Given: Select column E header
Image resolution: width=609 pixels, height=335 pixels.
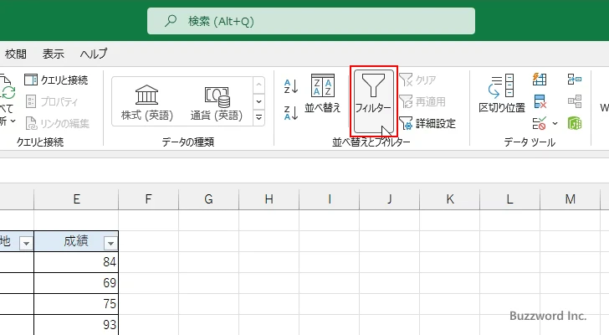Looking at the screenshot, I should [76, 199].
